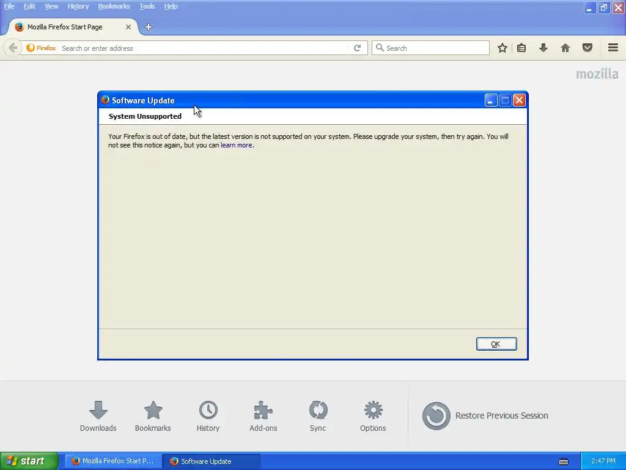Open a new tab with plus button
The height and width of the screenshot is (470, 626).
point(149,27)
